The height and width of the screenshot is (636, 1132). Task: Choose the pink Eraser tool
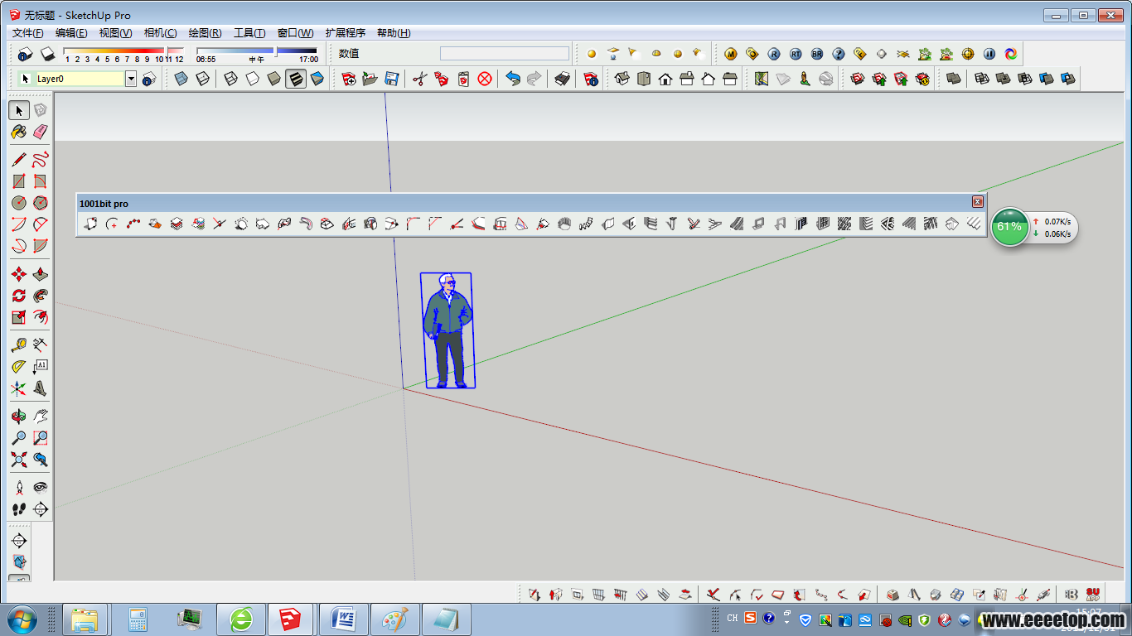tap(41, 132)
